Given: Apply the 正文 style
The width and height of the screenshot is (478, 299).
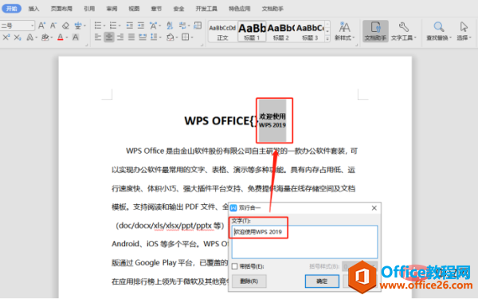Looking at the screenshot, I should pyautogui.click(x=222, y=32).
